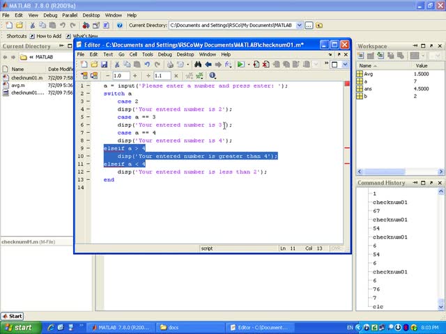The height and width of the screenshot is (334, 446).
Task: Click the Find binoculars icon in editor
Action: click(x=198, y=65)
